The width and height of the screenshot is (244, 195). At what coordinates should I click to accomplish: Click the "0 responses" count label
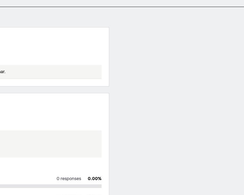coord(69,179)
